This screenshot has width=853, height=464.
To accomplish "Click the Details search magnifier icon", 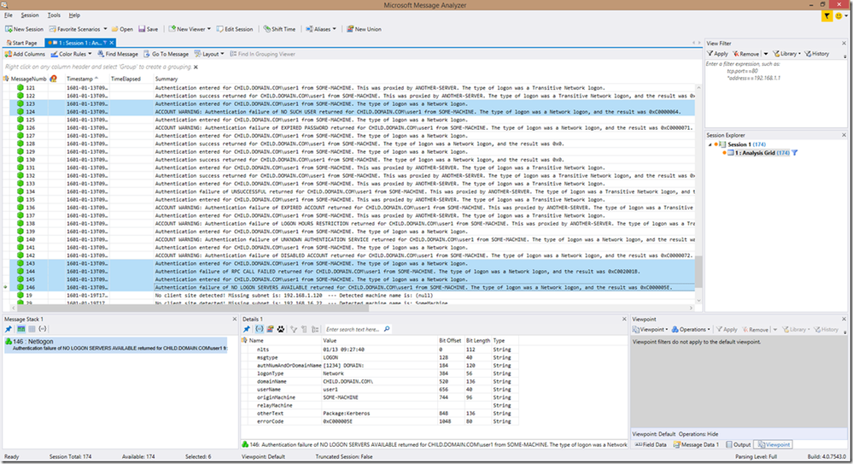I will (x=387, y=329).
